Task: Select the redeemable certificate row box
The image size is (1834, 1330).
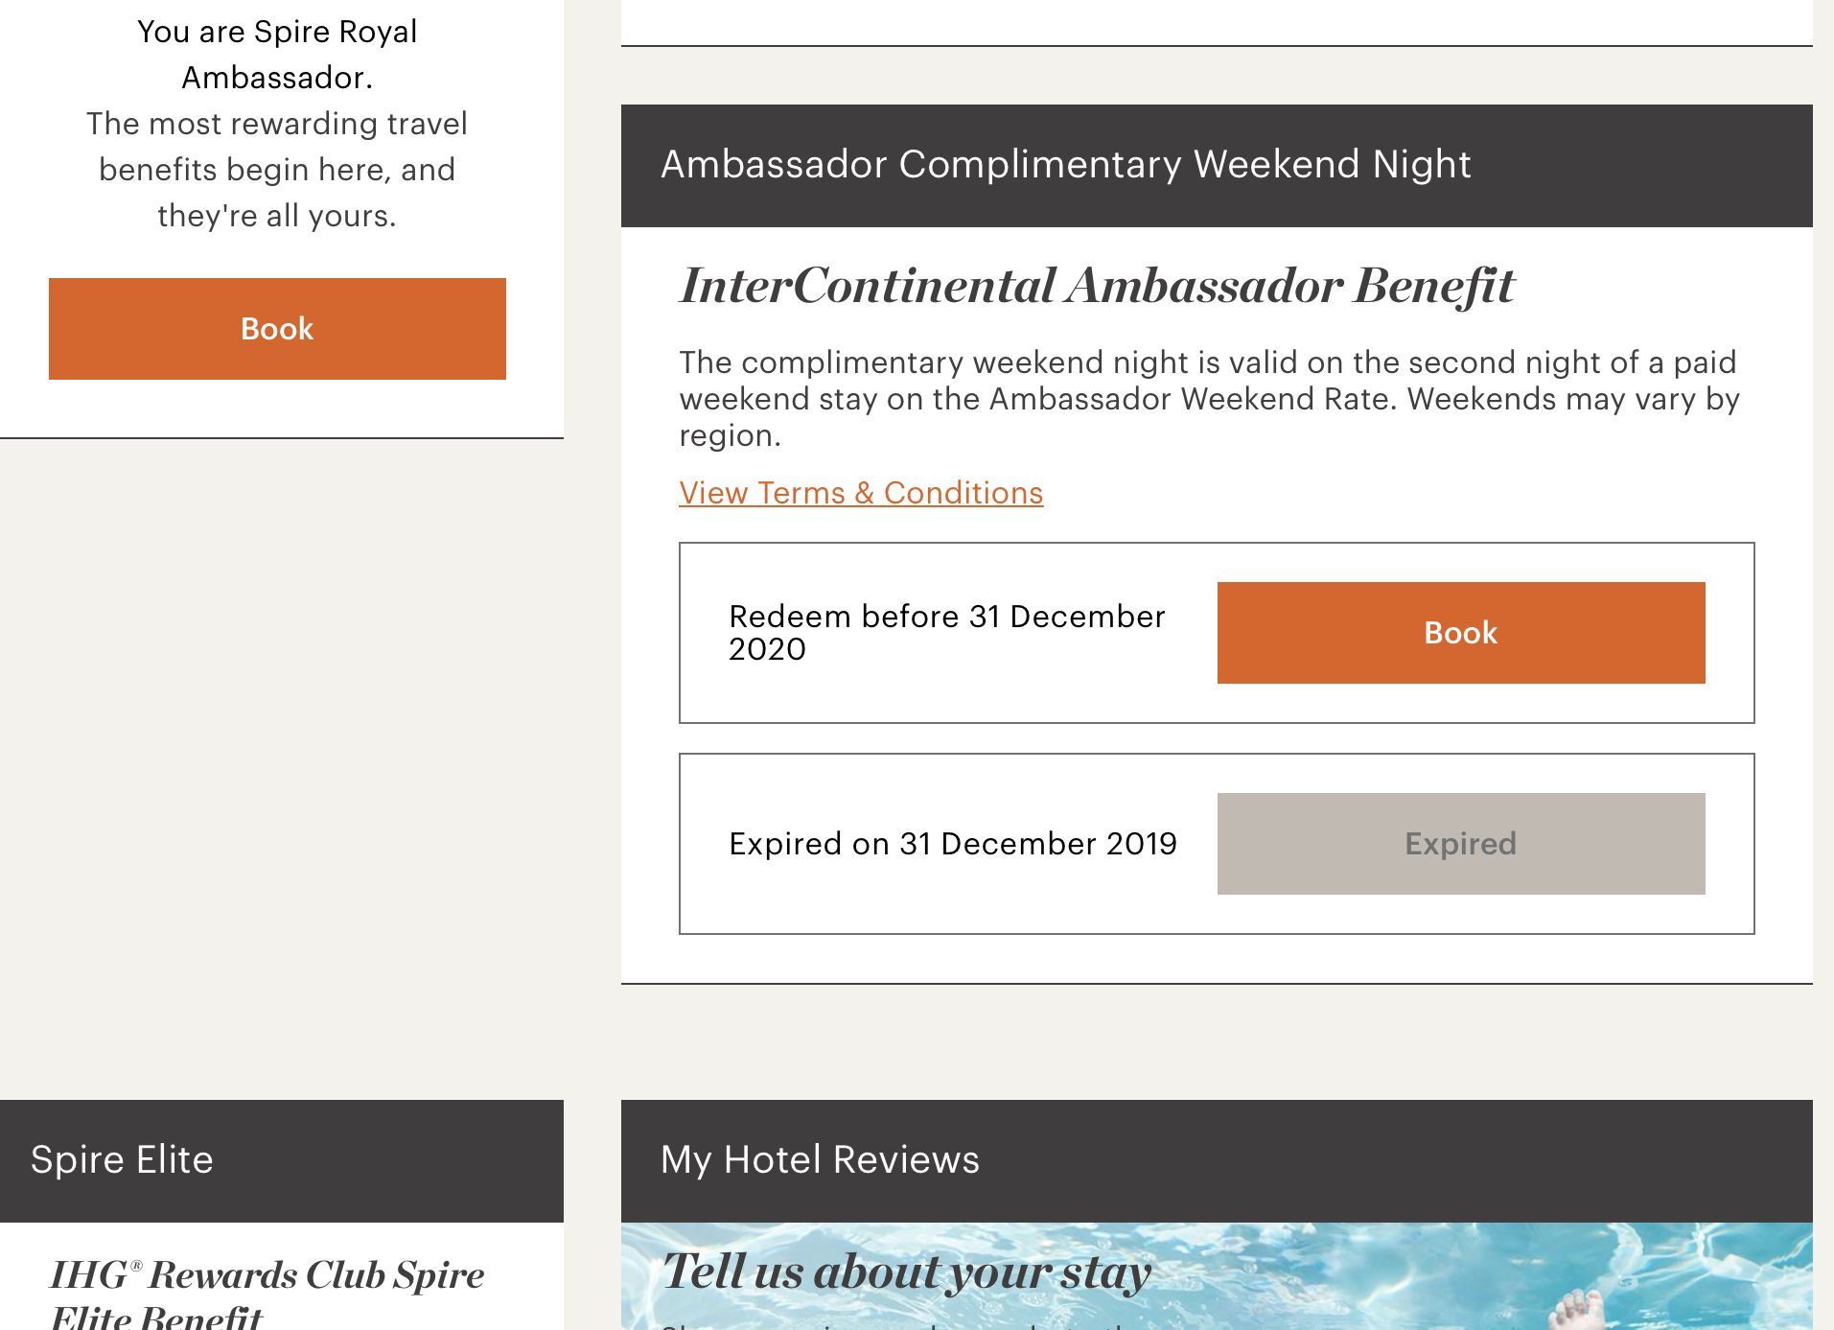Action: point(1217,633)
